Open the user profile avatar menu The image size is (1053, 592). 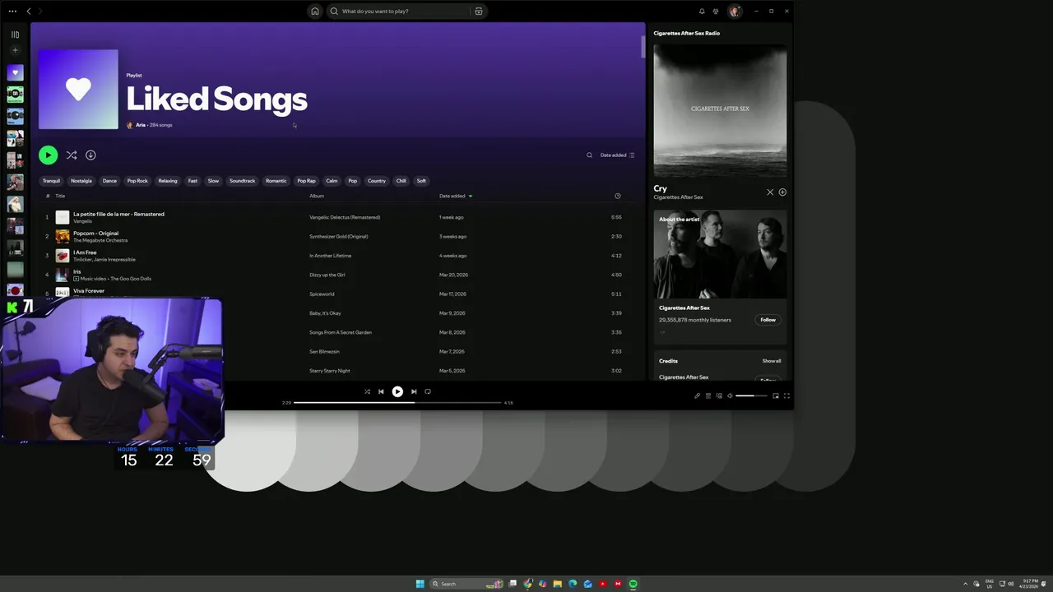735,12
